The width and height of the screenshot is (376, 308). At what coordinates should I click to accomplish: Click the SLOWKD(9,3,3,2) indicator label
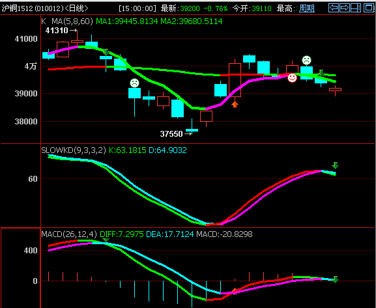(74, 150)
